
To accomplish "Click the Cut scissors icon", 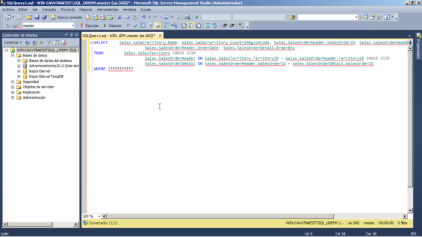I will pos(119,17).
